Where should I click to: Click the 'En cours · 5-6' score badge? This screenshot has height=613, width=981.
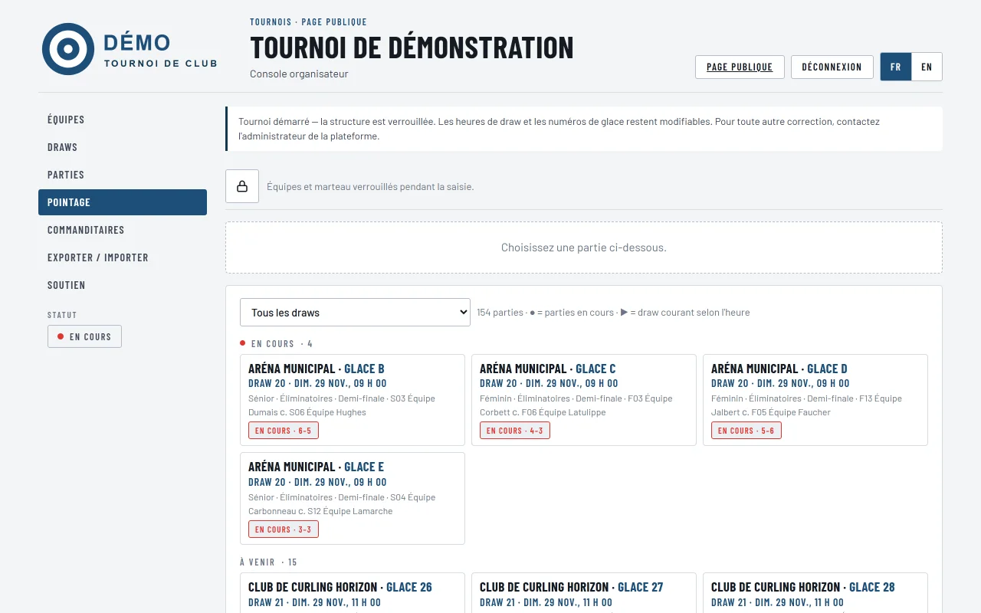point(746,431)
